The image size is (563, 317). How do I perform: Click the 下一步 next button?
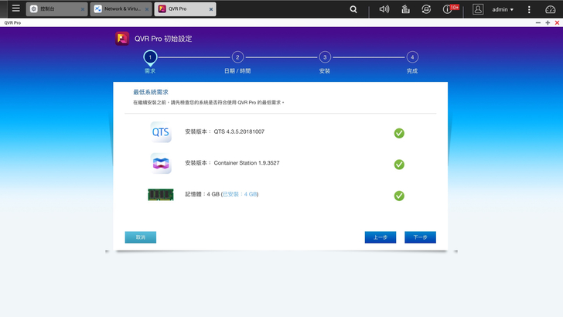420,237
